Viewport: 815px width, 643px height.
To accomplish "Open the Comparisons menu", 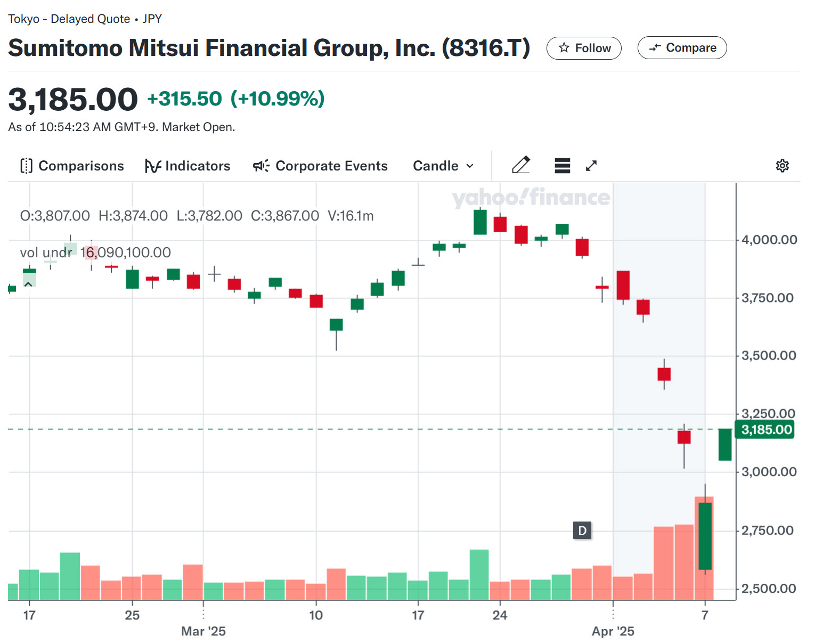I will (72, 166).
